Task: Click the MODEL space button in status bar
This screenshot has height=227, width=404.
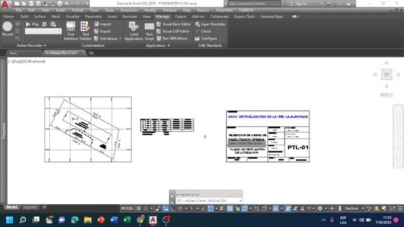Action: point(128,209)
